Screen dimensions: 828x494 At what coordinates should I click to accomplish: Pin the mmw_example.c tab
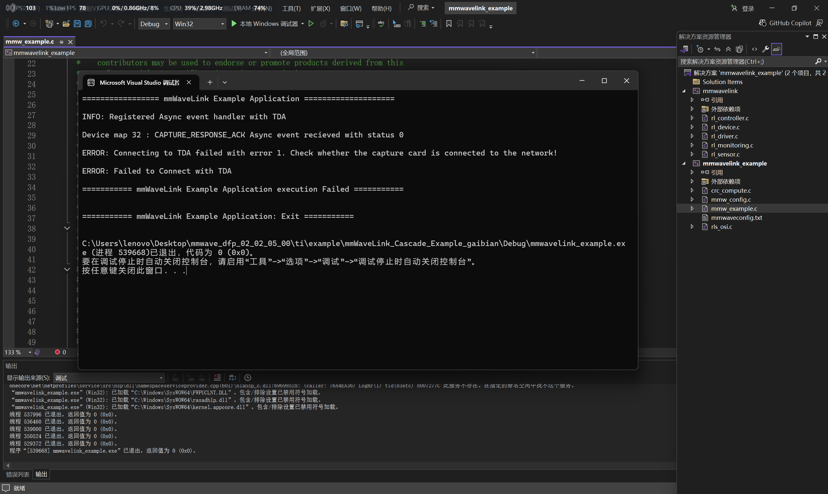pyautogui.click(x=61, y=42)
